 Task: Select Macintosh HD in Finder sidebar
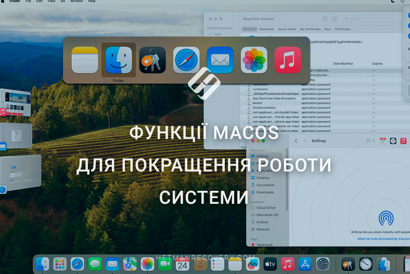(x=266, y=215)
